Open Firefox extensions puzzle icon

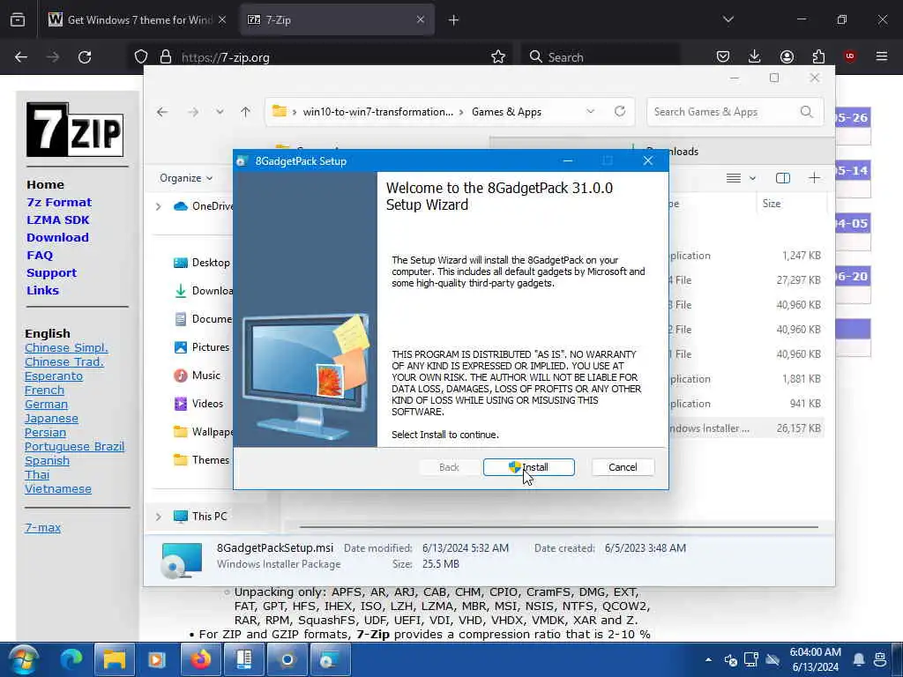818,56
